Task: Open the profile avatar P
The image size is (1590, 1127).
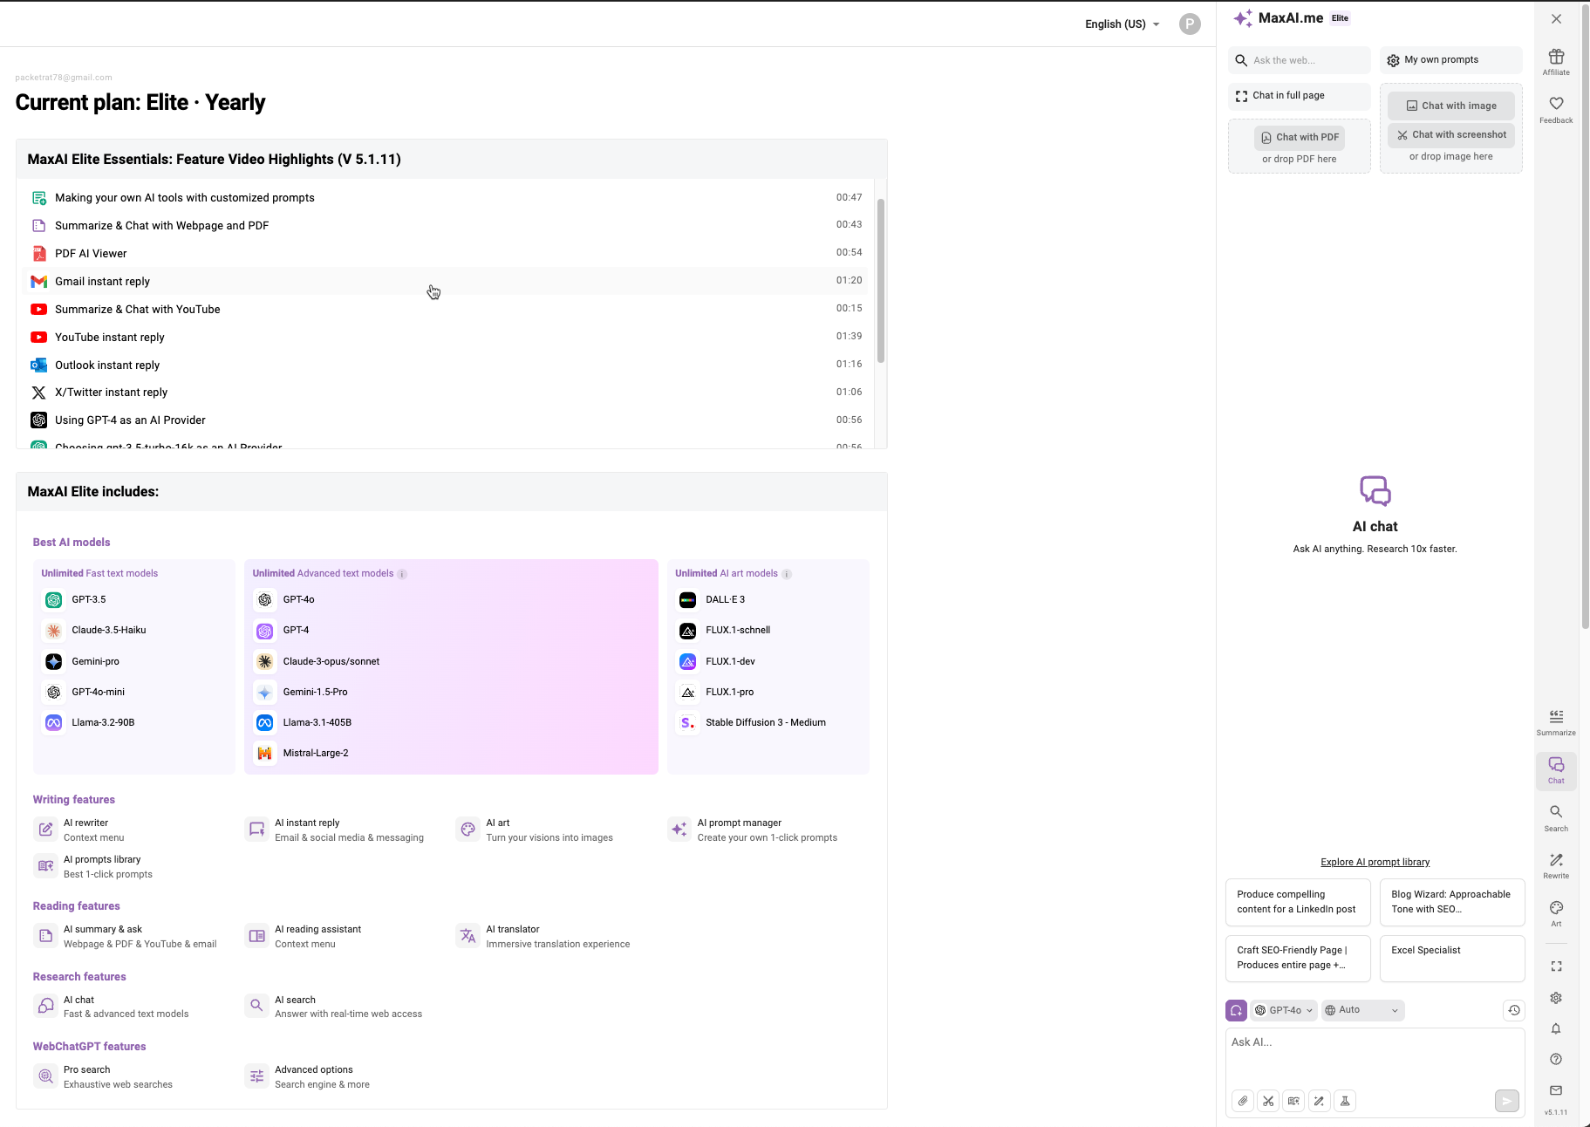Action: click(x=1190, y=24)
